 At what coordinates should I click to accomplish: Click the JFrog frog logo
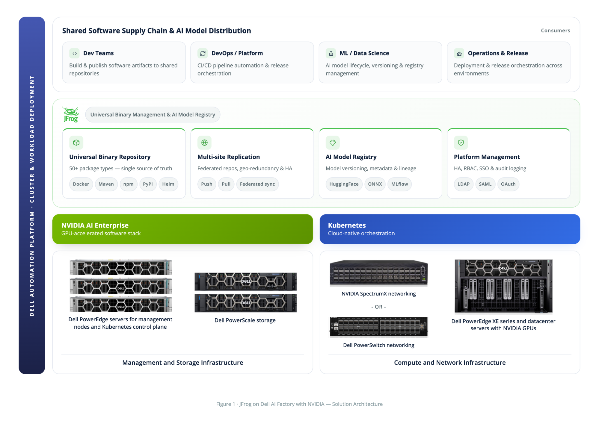(71, 114)
